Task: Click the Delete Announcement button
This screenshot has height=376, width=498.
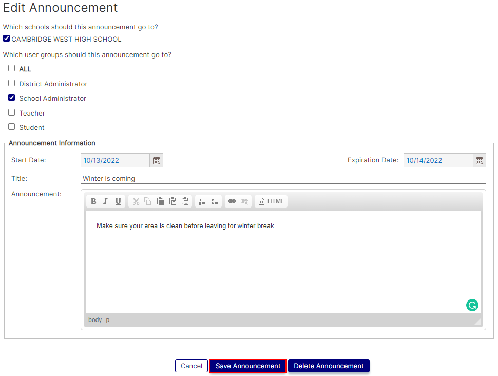Action: coord(329,366)
